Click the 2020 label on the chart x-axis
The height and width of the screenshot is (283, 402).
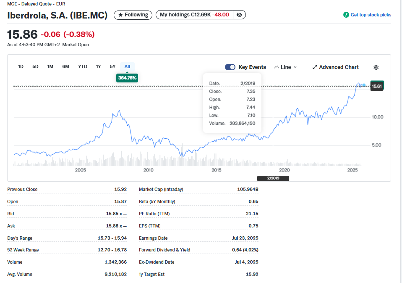pos(285,170)
